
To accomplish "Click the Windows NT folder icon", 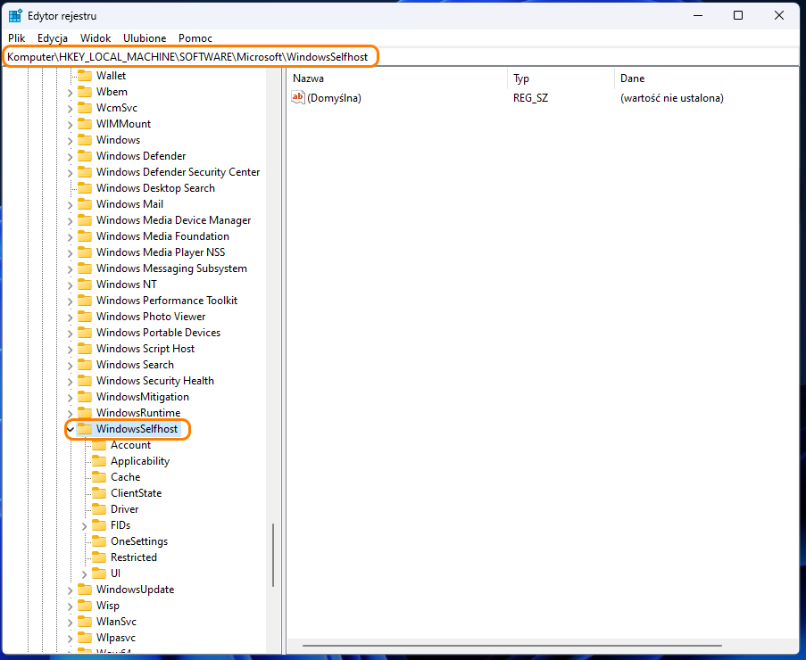I will coord(84,284).
